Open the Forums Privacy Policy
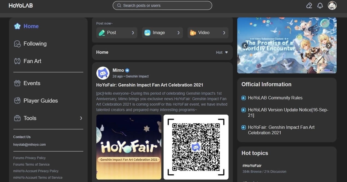 coord(29,158)
